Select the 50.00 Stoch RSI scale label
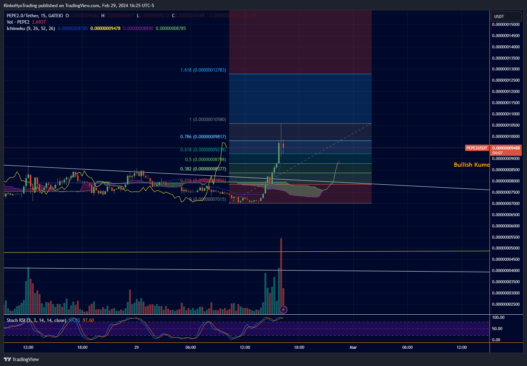The height and width of the screenshot is (366, 527). tap(497, 329)
